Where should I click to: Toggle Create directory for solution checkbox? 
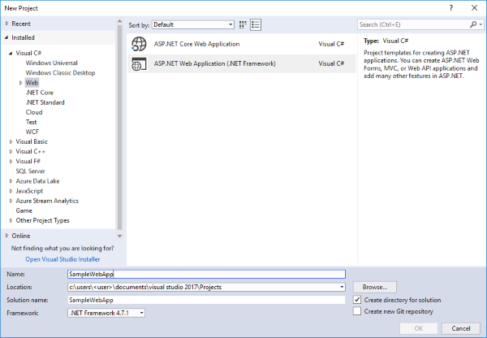[357, 300]
